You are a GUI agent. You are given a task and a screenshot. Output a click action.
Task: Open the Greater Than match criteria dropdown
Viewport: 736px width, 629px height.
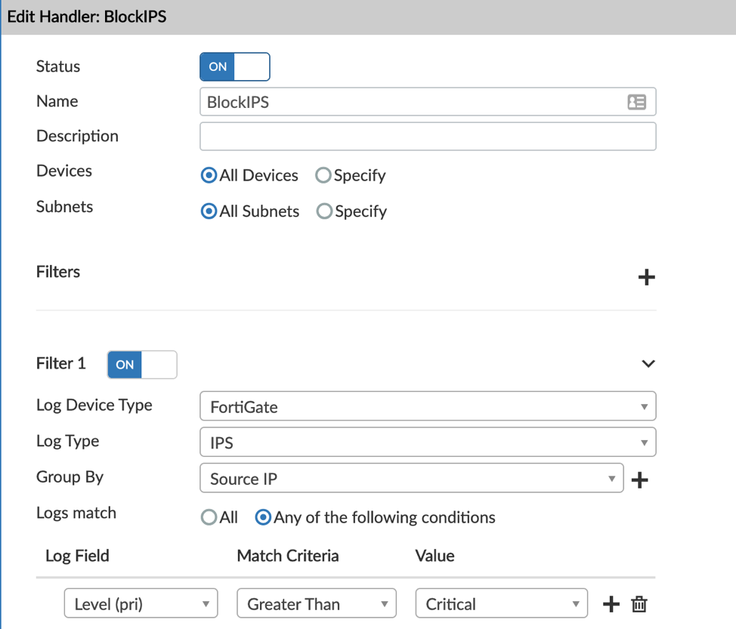(x=317, y=604)
